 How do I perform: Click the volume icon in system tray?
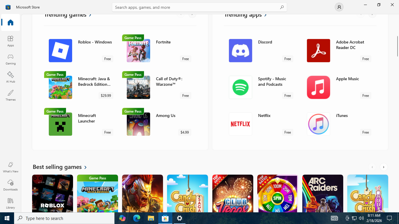click(361, 218)
